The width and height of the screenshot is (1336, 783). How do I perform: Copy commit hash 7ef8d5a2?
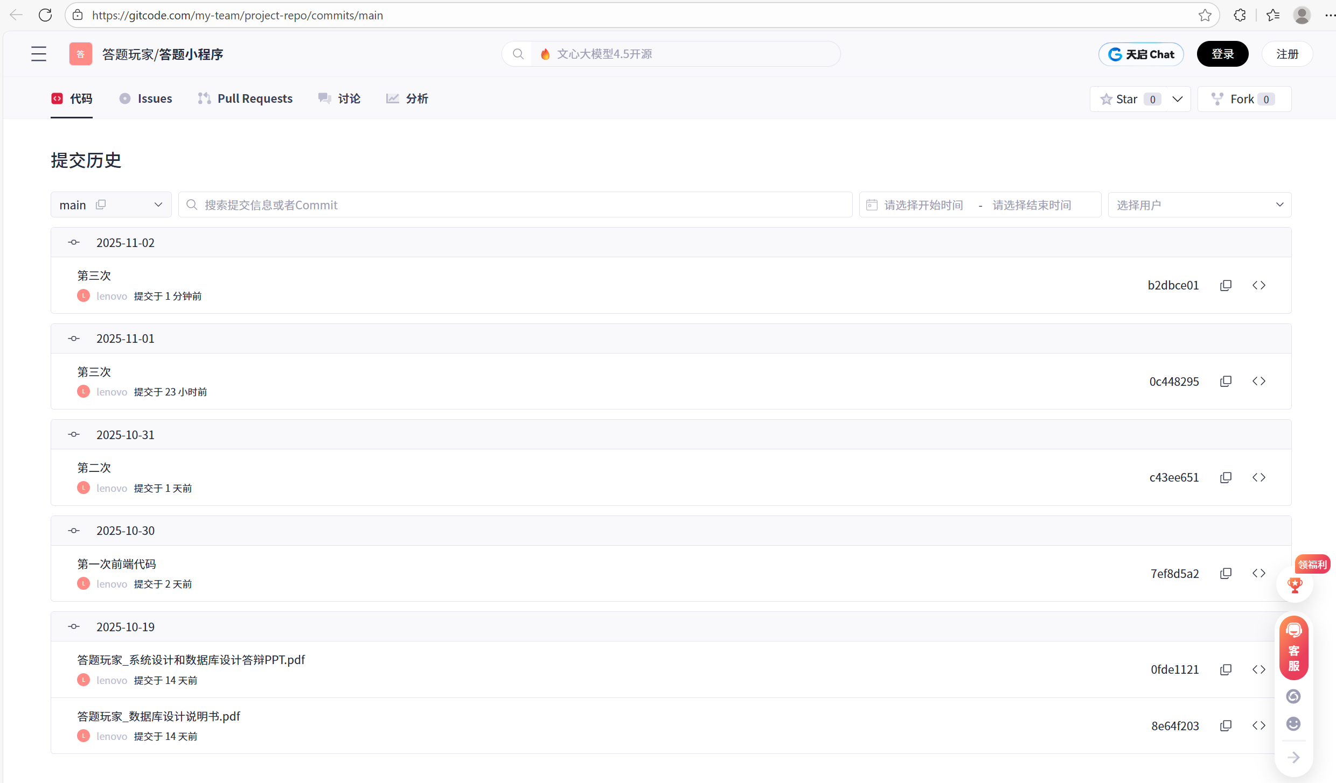tap(1226, 574)
